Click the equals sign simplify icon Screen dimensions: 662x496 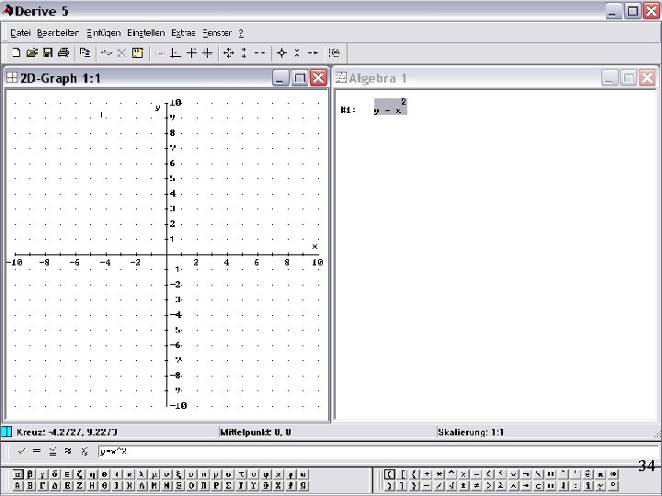37,451
